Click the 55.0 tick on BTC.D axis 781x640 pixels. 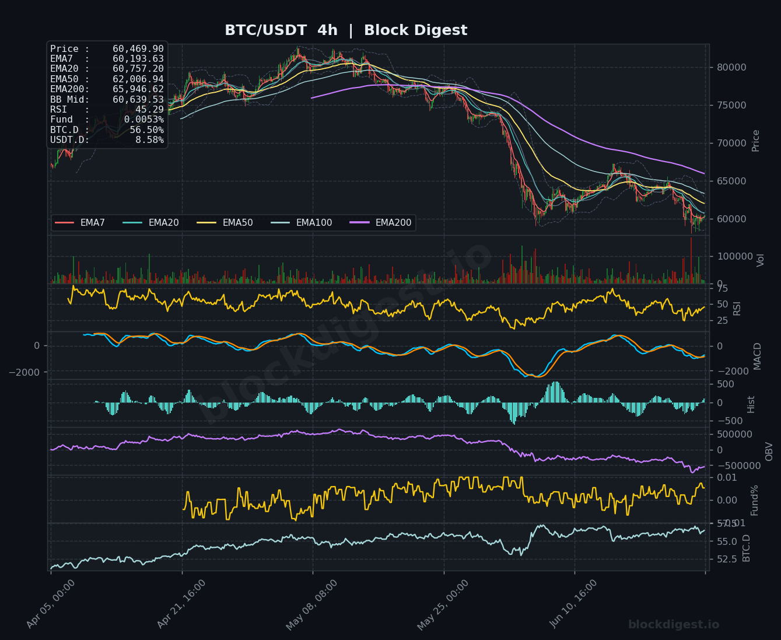coord(727,541)
